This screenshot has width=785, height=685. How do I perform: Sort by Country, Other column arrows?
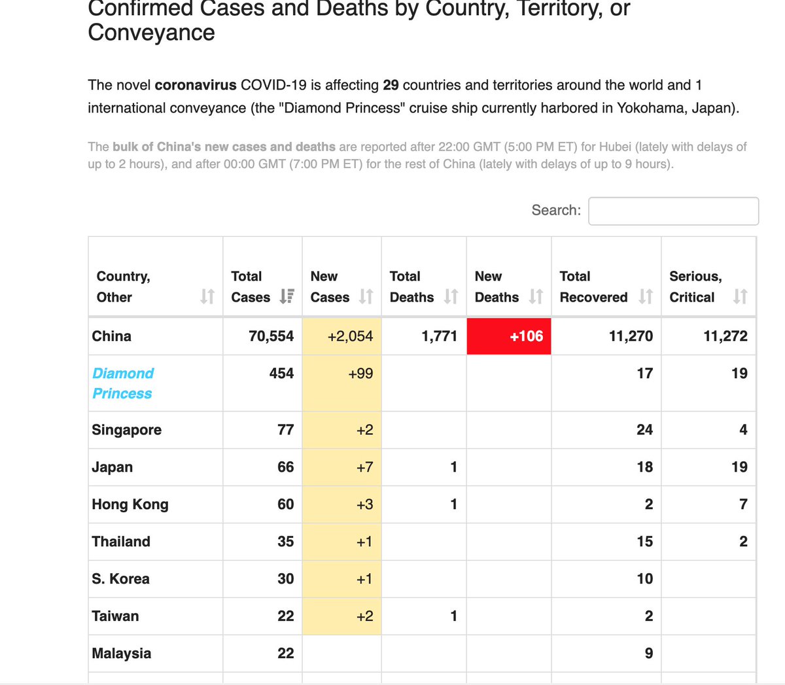[207, 297]
